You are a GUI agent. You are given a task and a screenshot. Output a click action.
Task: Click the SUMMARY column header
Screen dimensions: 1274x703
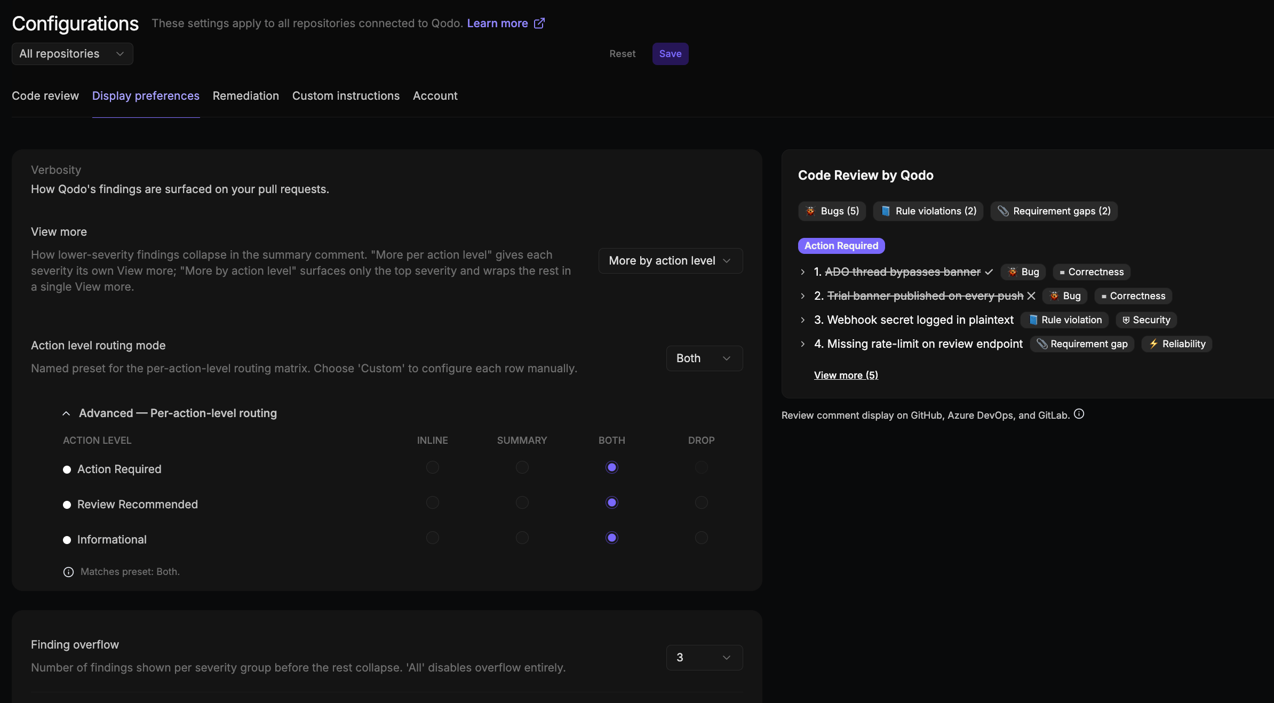(x=522, y=441)
